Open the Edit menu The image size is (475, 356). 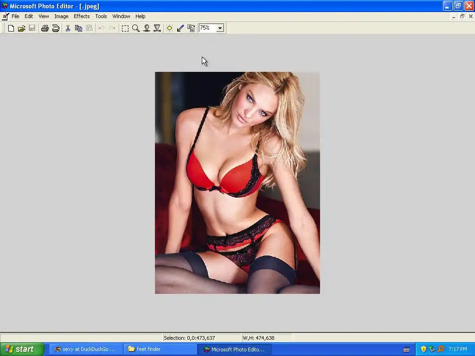coord(29,16)
